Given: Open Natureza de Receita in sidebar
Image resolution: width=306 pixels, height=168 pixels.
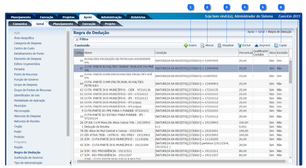Looking at the screenshot, I should click(x=27, y=121).
